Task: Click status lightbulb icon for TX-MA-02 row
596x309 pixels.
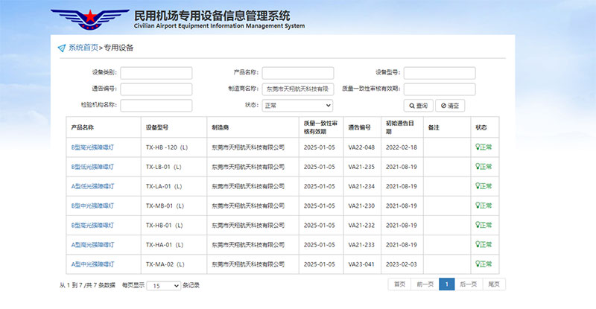Action: click(x=478, y=264)
